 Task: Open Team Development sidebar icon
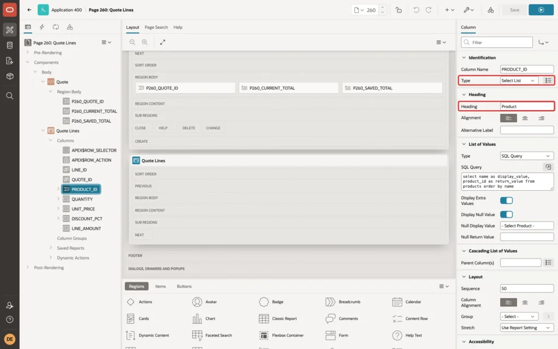coord(10,61)
